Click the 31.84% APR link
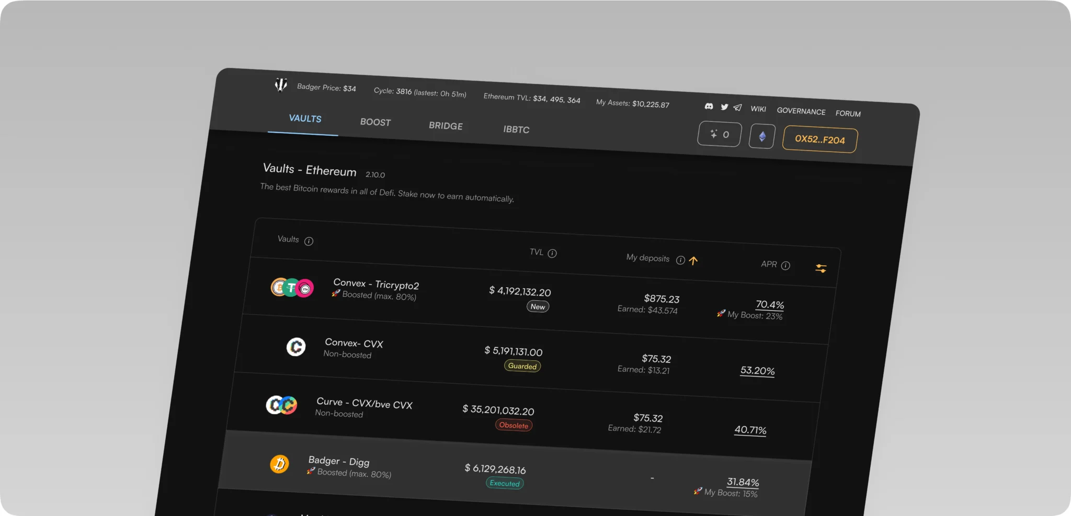 tap(743, 482)
